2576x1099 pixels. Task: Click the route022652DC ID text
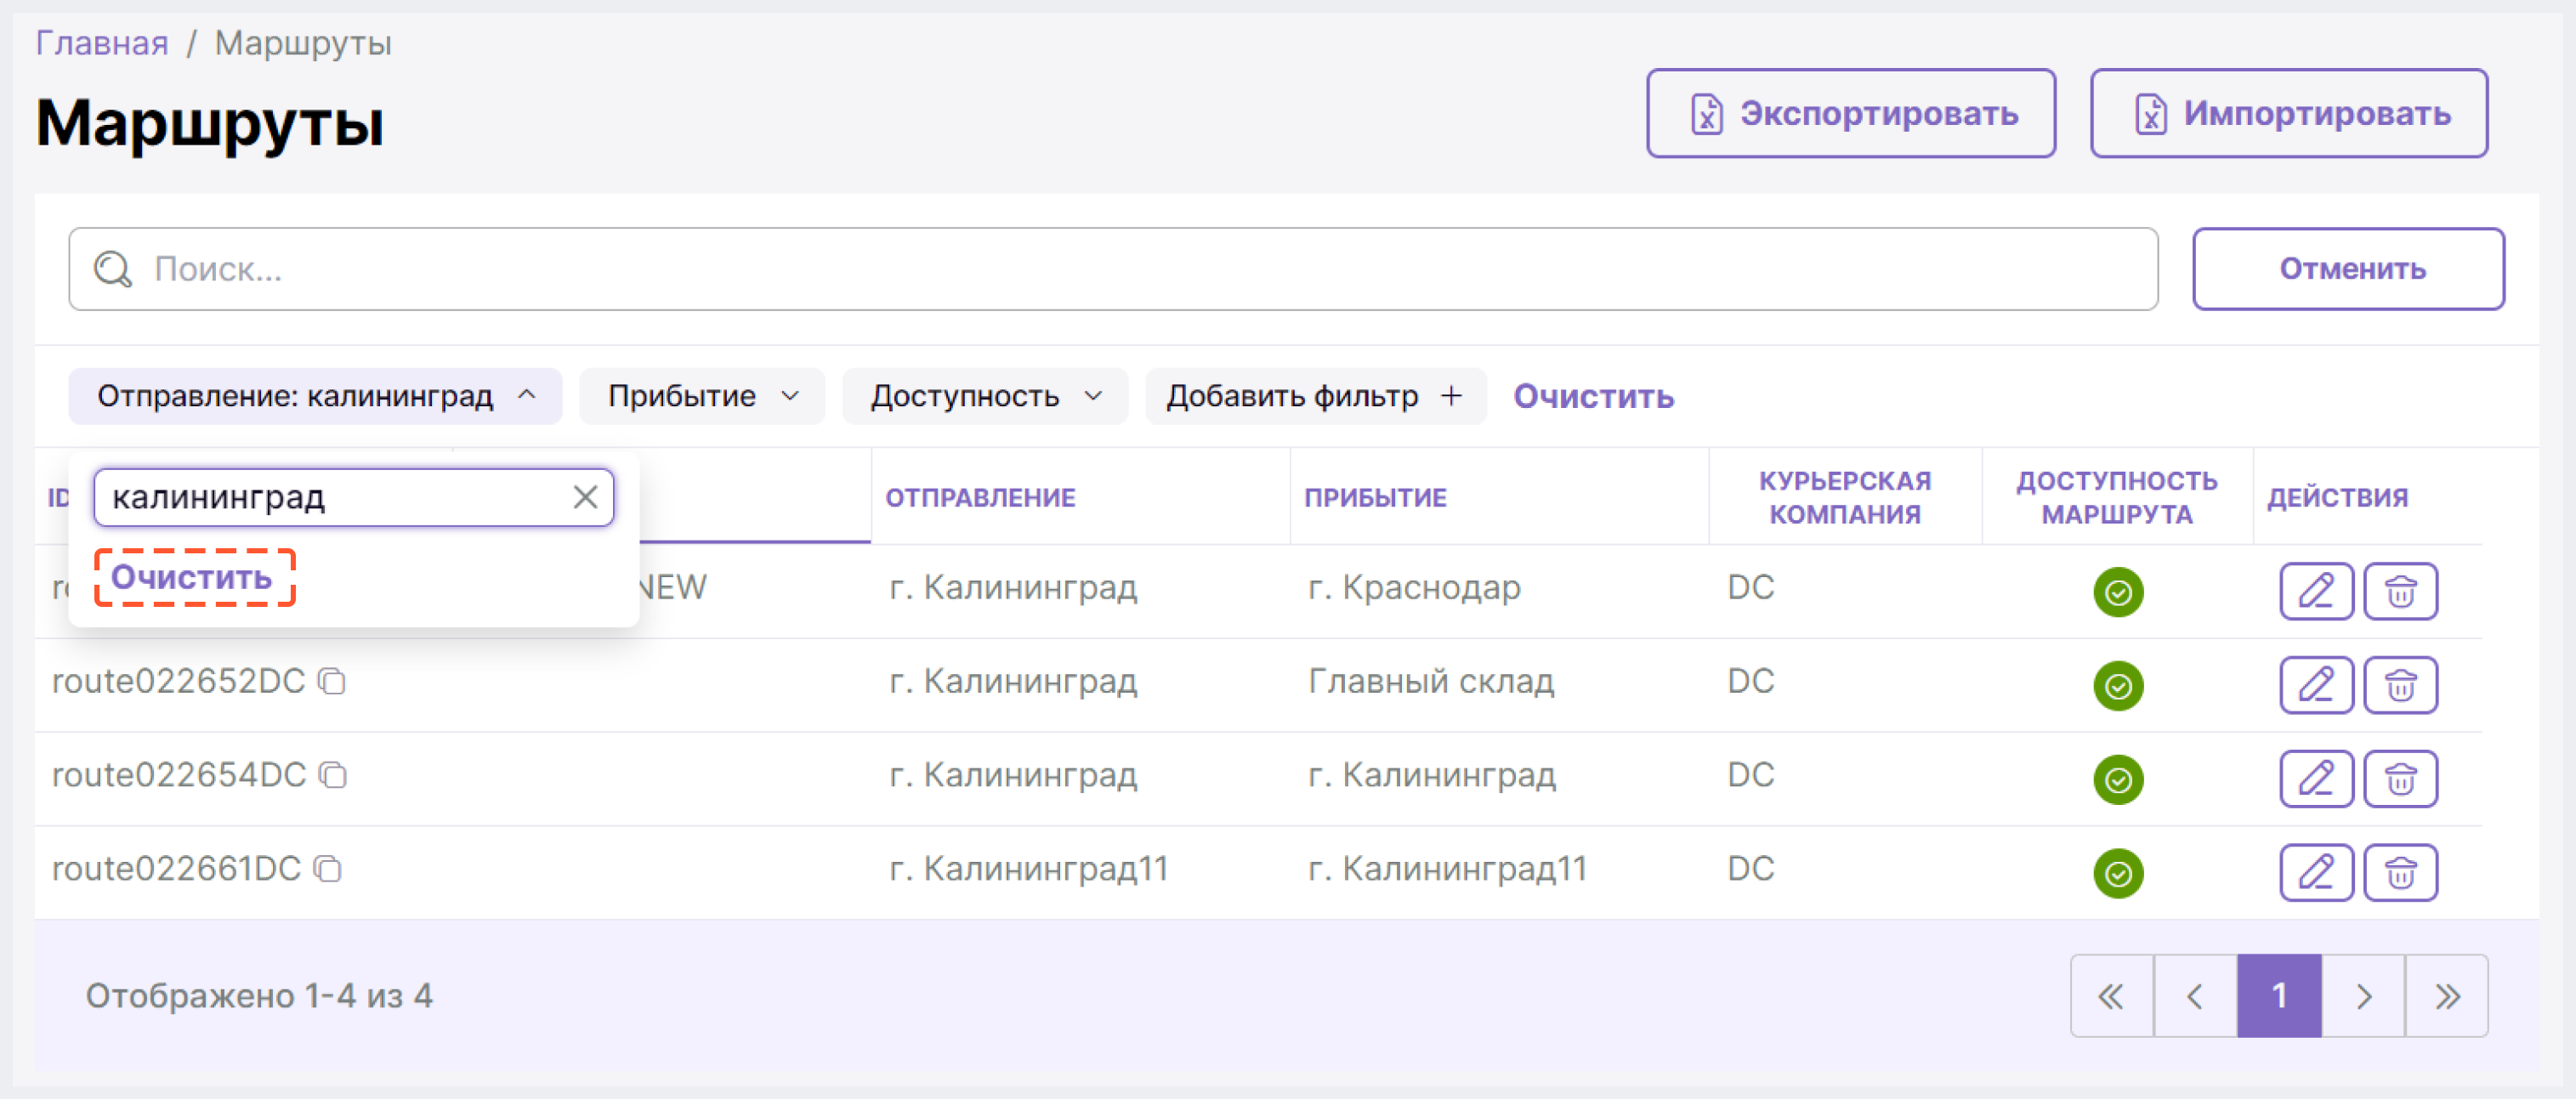(x=178, y=681)
